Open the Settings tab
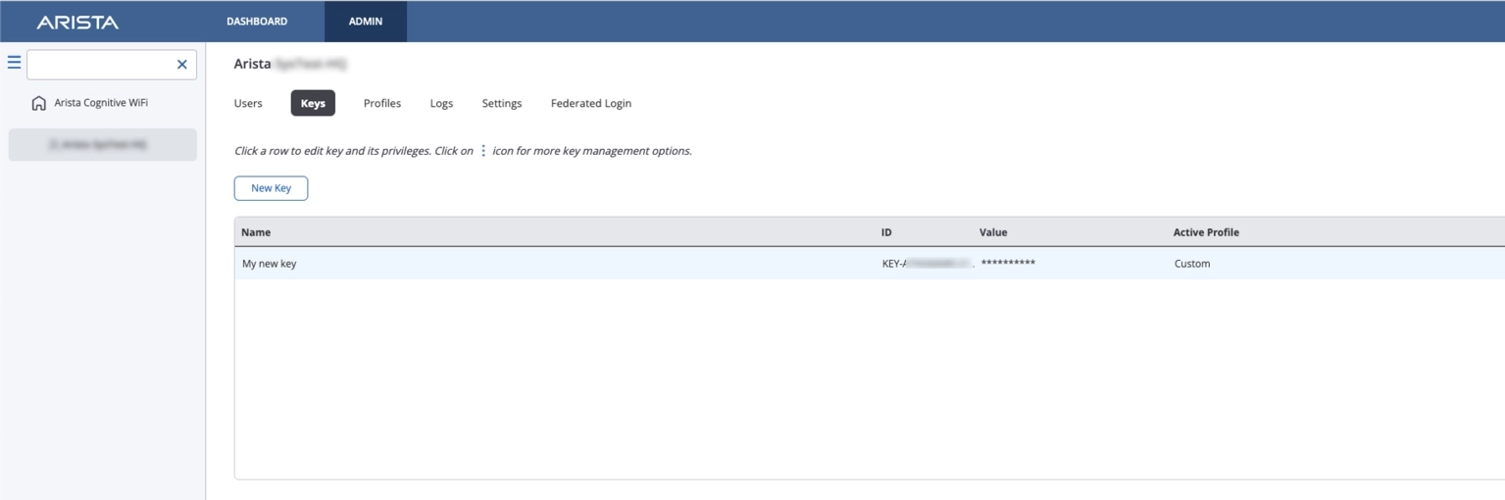1505x500 pixels. (x=502, y=103)
